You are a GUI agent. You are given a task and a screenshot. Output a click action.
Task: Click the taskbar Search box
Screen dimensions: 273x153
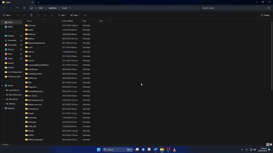pos(118,150)
